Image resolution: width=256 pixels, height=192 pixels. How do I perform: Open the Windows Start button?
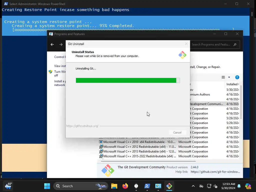47,186
